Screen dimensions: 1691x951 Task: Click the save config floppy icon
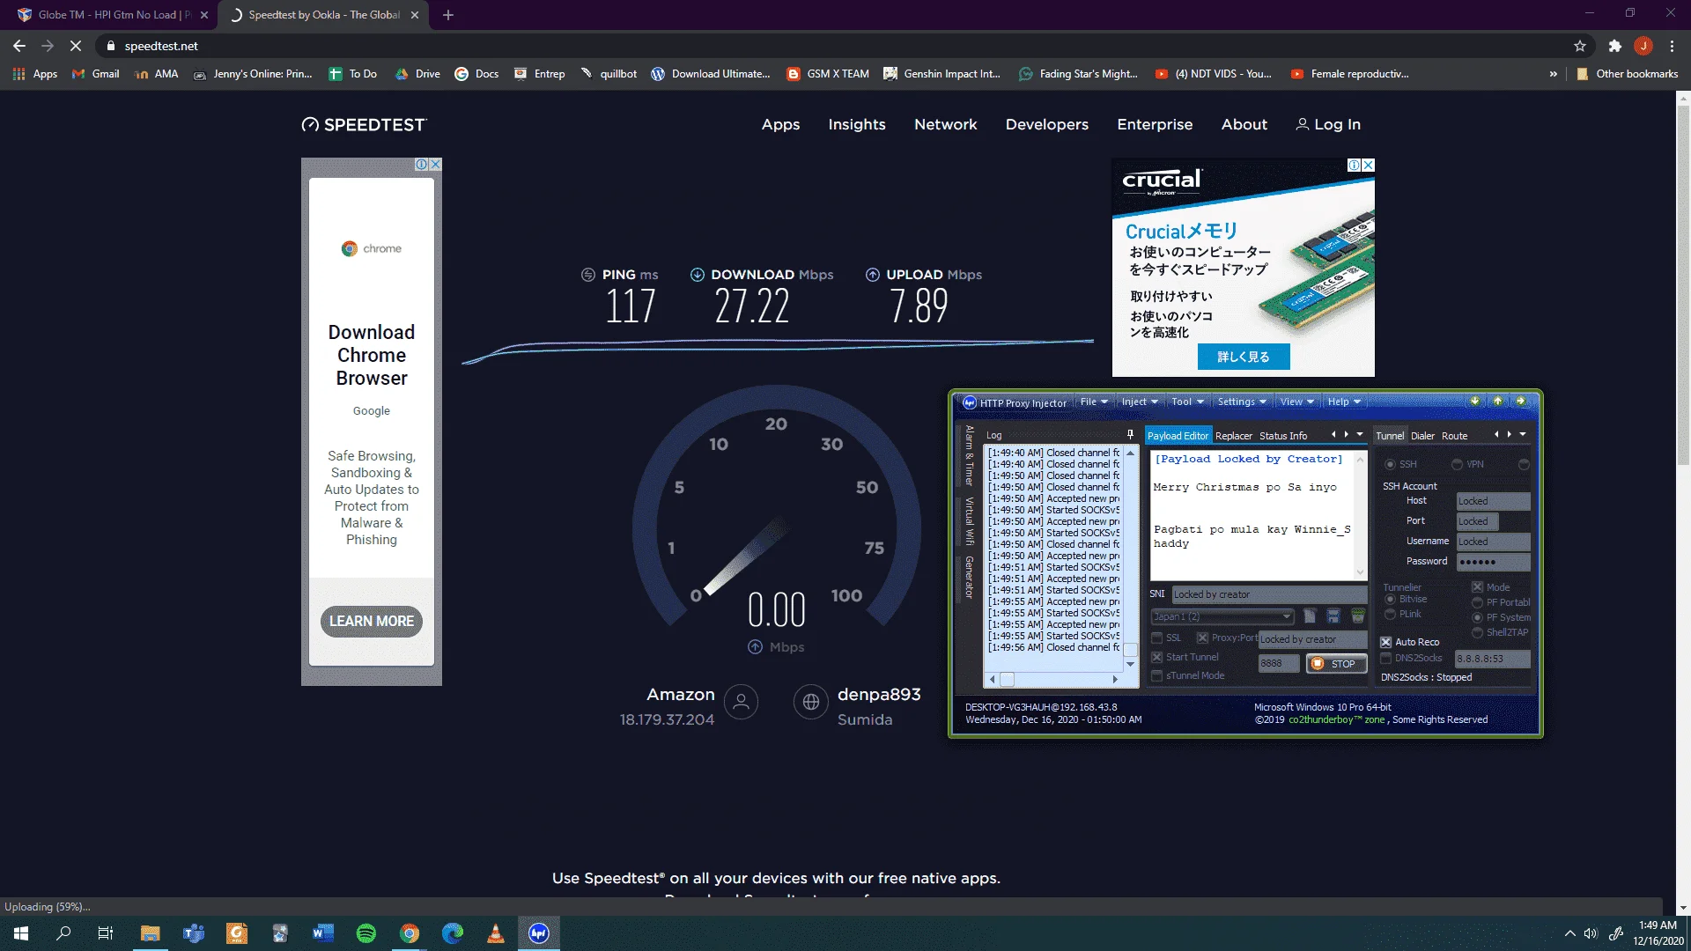(x=1333, y=616)
